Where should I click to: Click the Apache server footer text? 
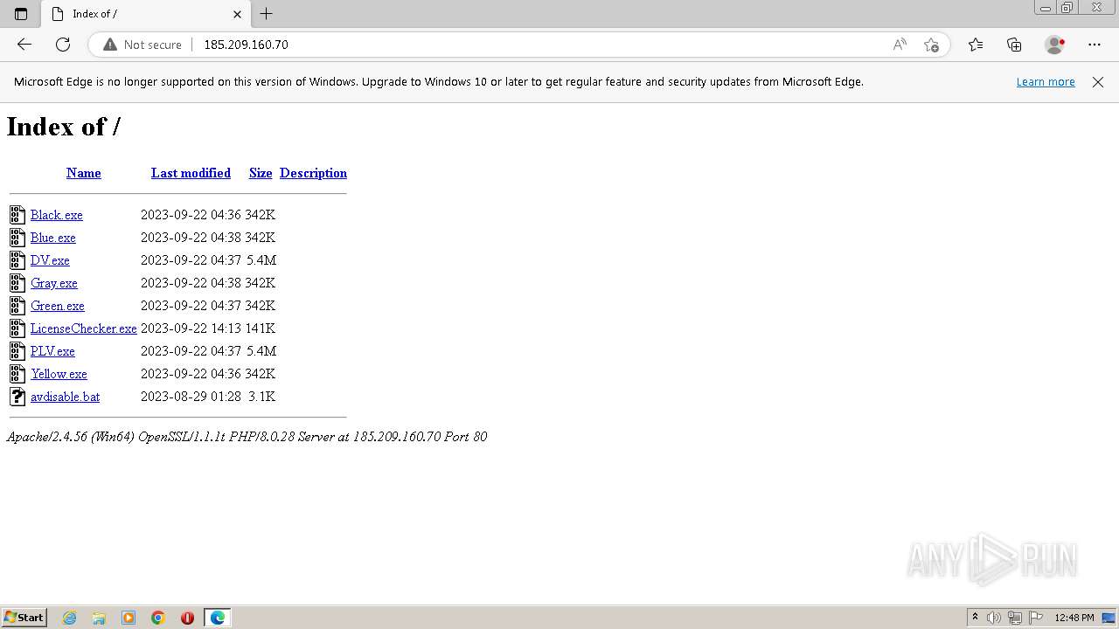point(247,437)
